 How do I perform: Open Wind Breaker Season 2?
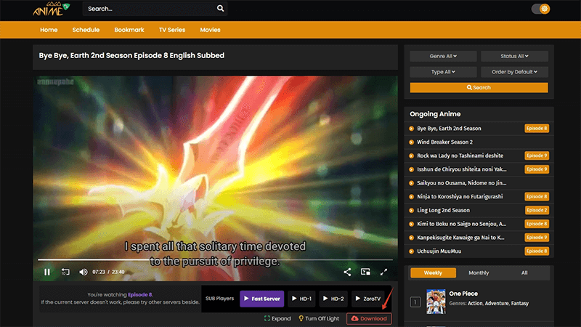point(444,142)
